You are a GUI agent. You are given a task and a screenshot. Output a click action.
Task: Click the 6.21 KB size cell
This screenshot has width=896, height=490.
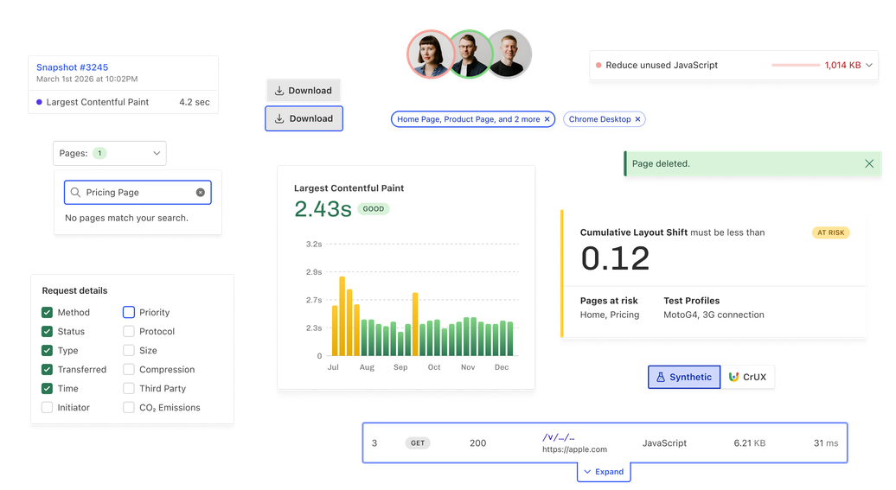pyautogui.click(x=750, y=443)
